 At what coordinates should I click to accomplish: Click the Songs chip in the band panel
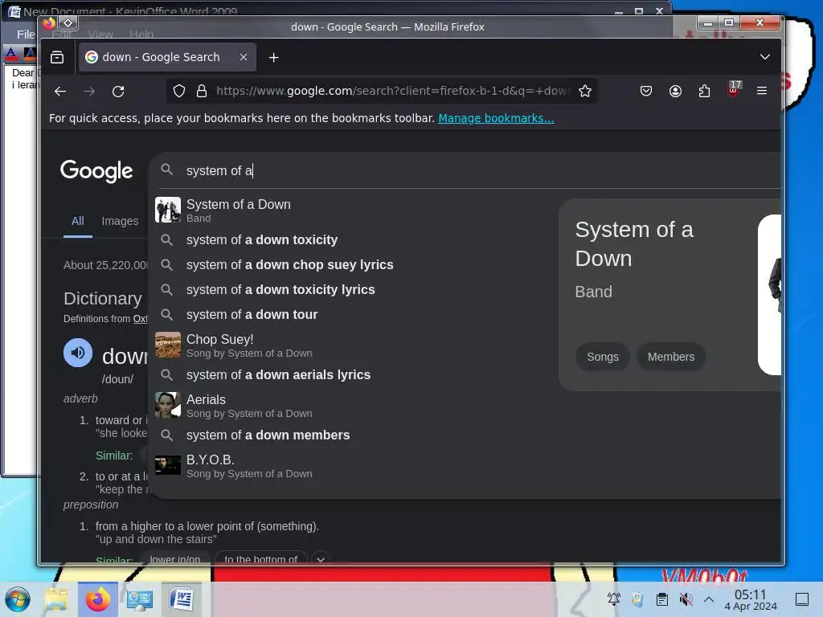603,357
